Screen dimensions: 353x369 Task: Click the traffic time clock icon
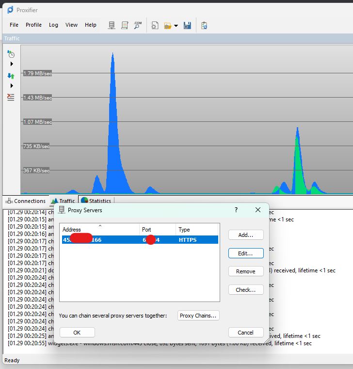click(x=11, y=54)
